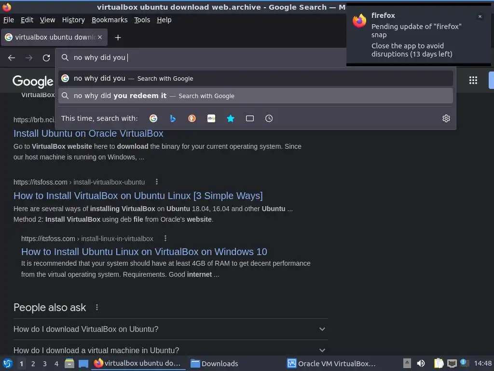Viewport: 494px width, 371px height.
Task: Open search settings gear icon
Action: coord(446,118)
